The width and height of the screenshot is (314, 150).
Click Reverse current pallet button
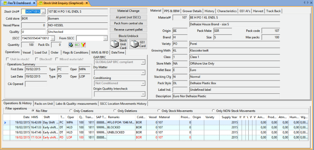(x=128, y=29)
